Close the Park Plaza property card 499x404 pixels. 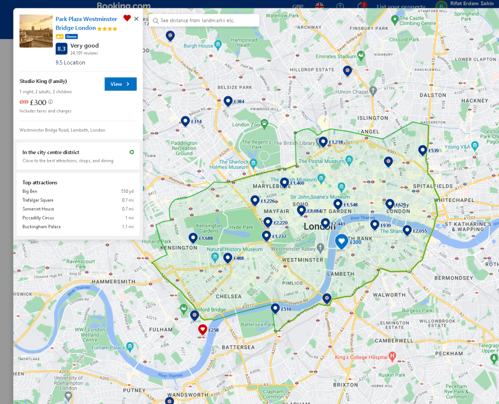137,19
